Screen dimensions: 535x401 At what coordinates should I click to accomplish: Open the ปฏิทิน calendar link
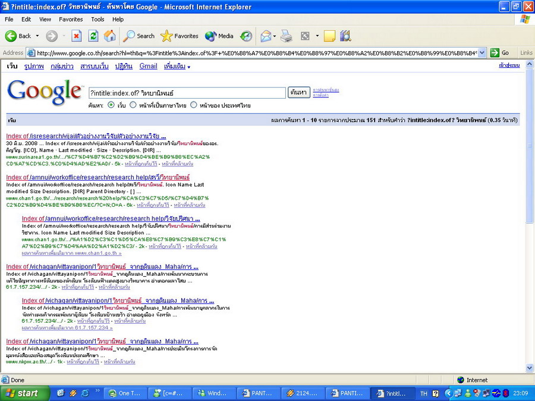point(124,66)
